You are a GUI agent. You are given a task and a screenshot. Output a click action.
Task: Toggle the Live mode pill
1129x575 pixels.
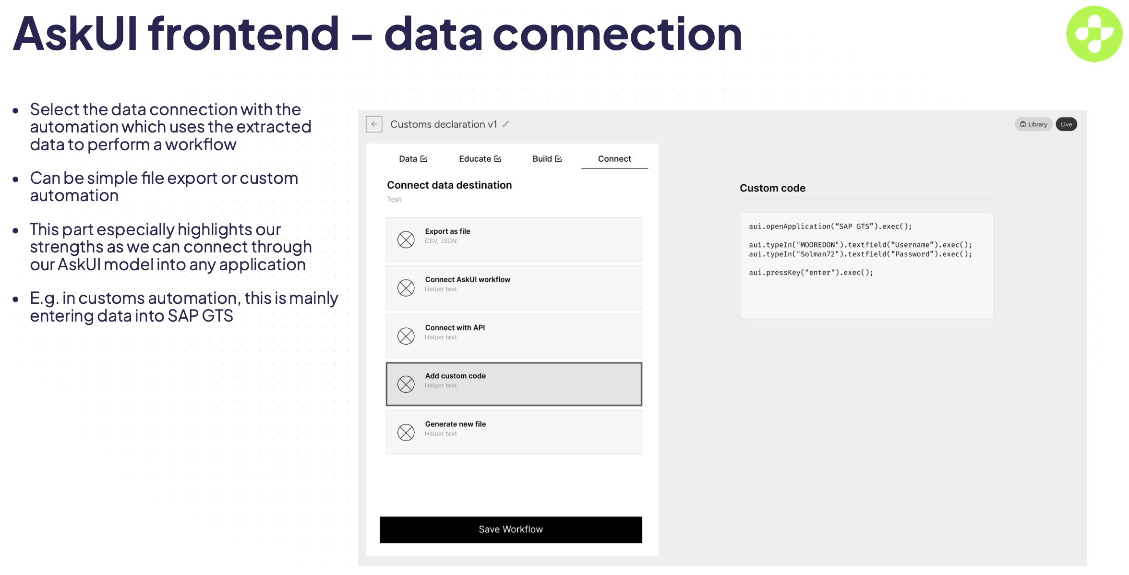click(x=1066, y=124)
